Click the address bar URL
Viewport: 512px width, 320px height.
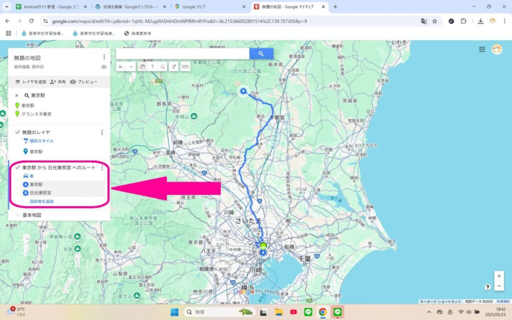pyautogui.click(x=179, y=21)
